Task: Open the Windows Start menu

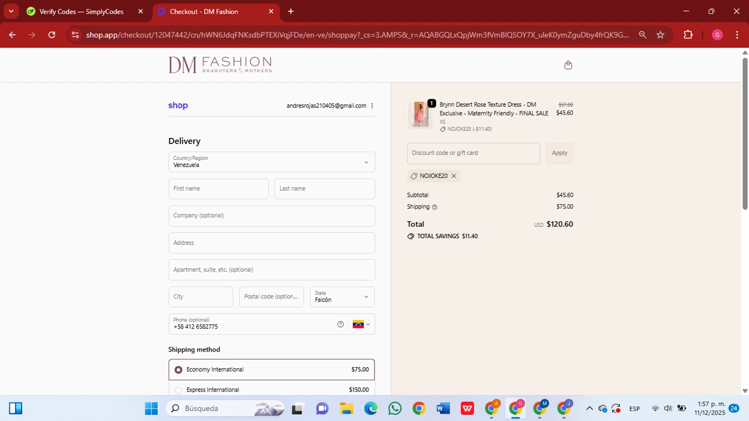Action: (151, 409)
